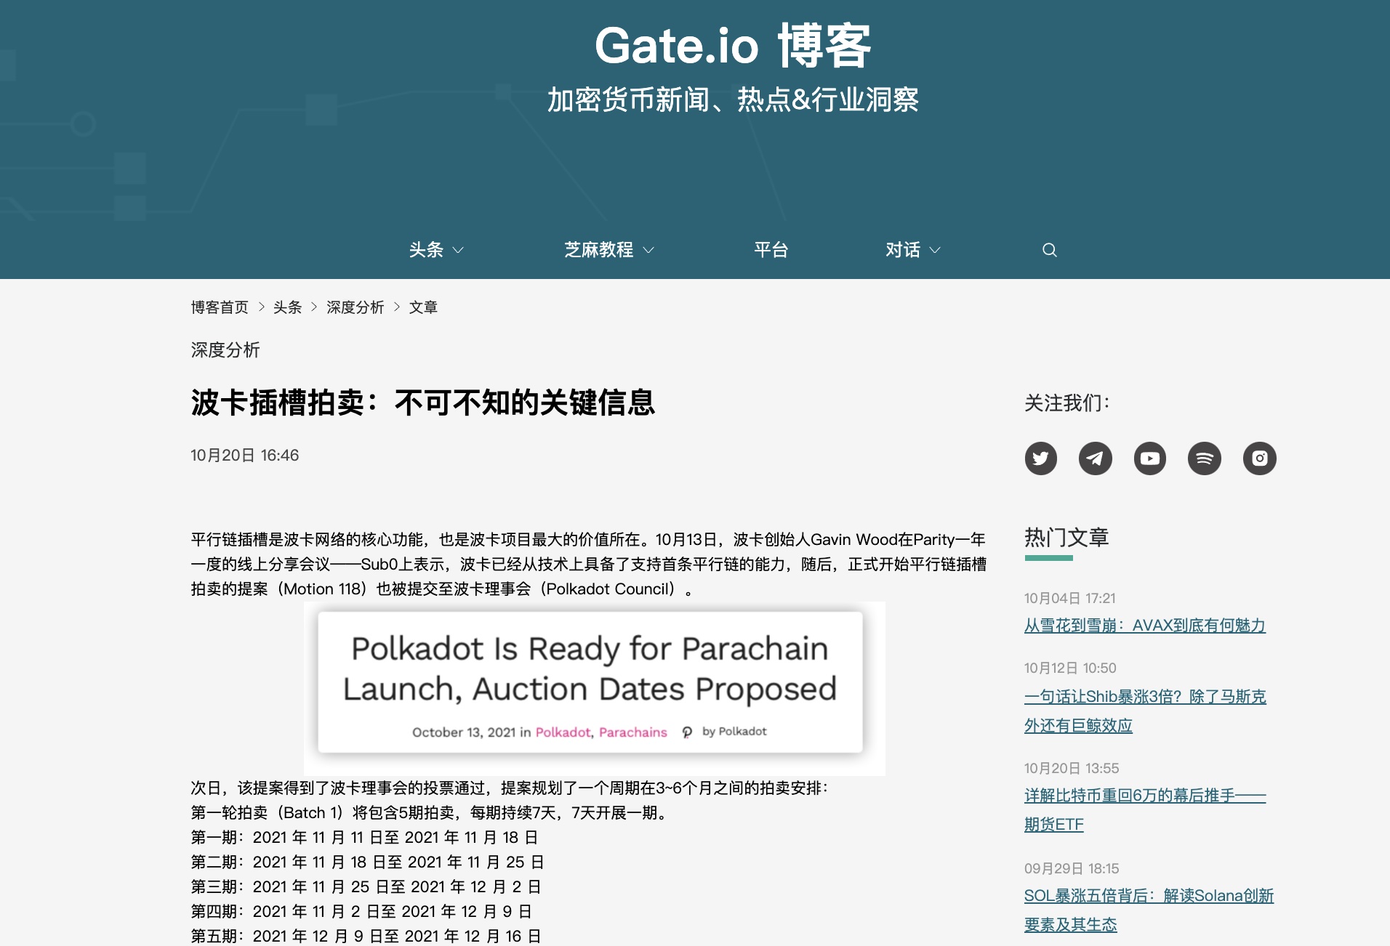The image size is (1390, 946).
Task: Click the Gate.io 博客 site title
Action: (733, 46)
